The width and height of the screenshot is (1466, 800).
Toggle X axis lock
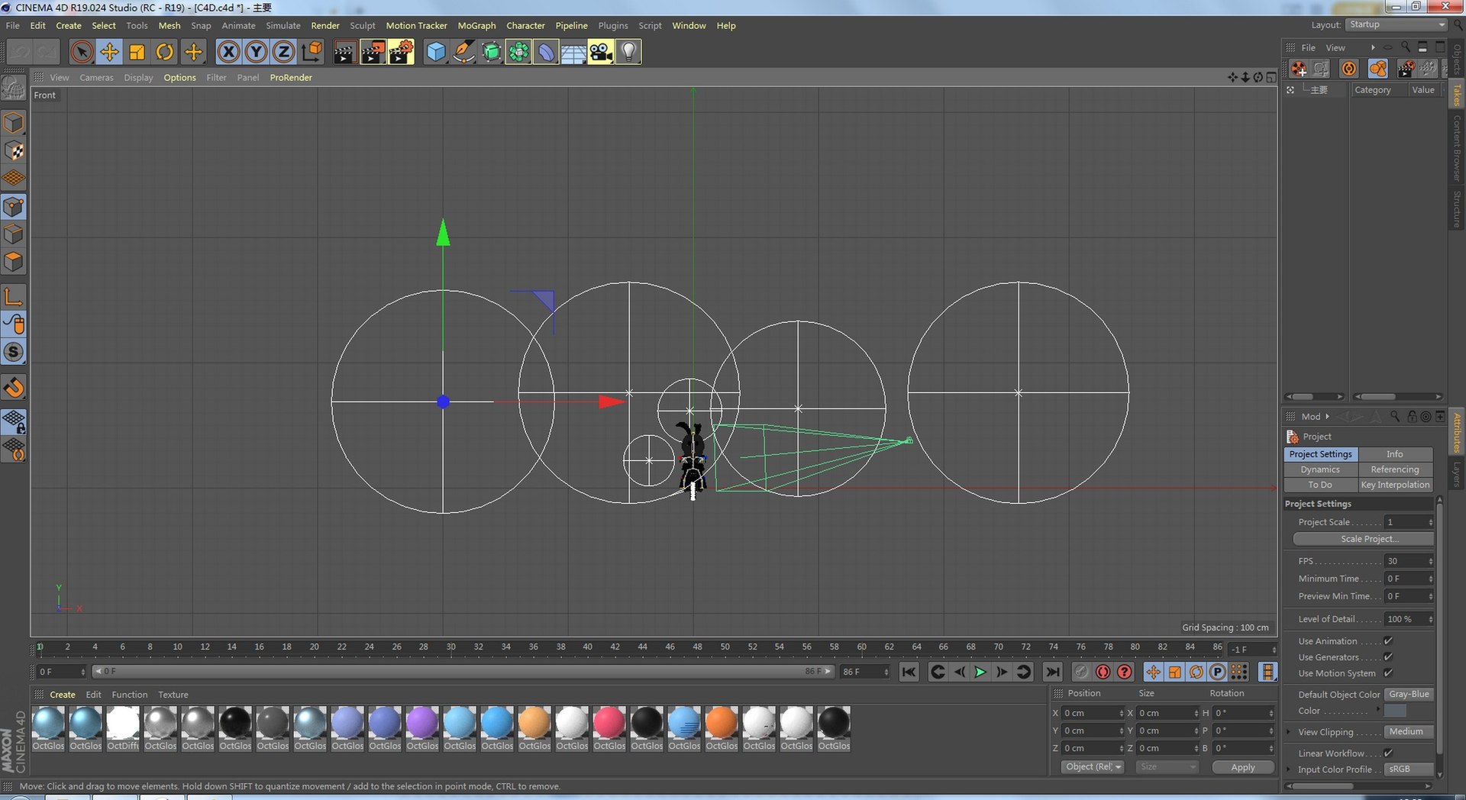point(228,52)
